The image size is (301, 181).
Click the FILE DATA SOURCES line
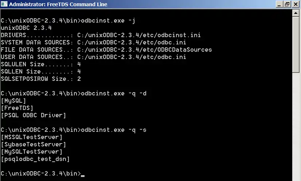(x=106, y=50)
